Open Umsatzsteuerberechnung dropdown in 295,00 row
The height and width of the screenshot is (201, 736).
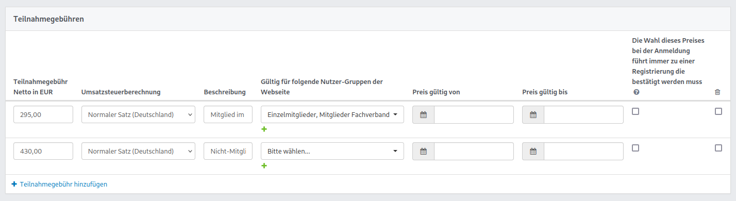tap(138, 114)
